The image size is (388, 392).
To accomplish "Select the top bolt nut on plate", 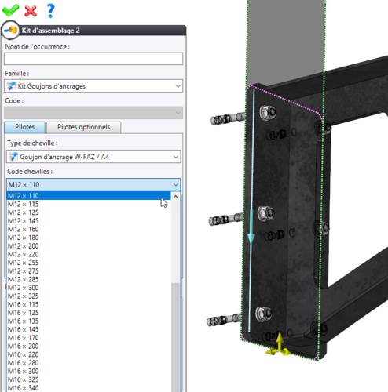I will coord(267,112).
